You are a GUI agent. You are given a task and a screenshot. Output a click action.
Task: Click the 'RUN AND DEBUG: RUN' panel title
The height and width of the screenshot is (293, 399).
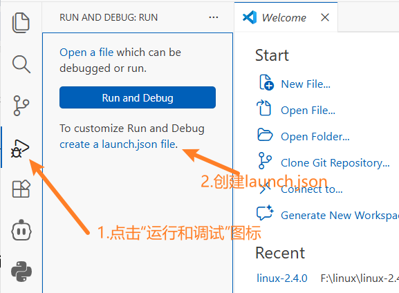[x=109, y=17]
